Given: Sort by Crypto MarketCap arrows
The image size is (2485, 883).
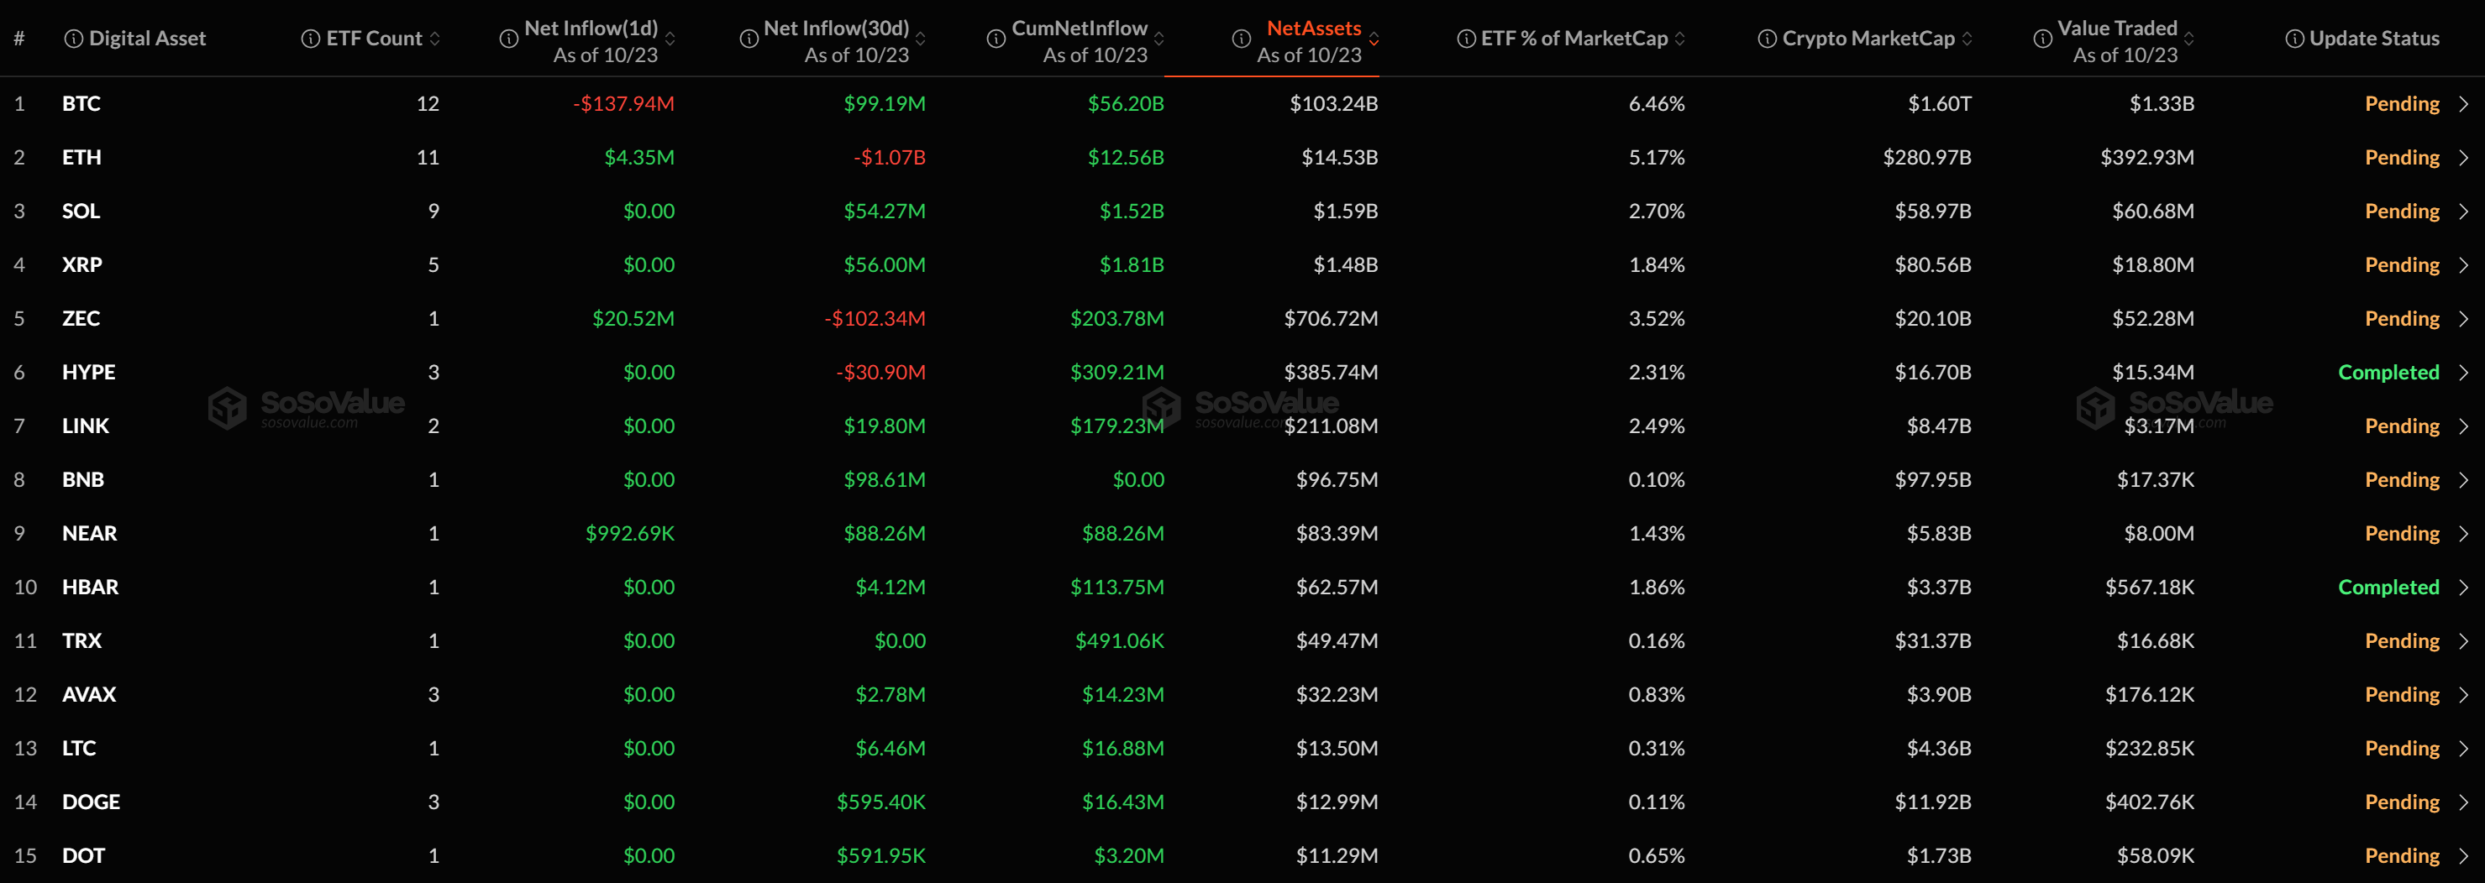Looking at the screenshot, I should click(x=1967, y=39).
